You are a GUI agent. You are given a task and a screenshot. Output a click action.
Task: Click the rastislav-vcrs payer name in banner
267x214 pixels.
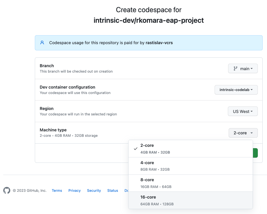159,43
